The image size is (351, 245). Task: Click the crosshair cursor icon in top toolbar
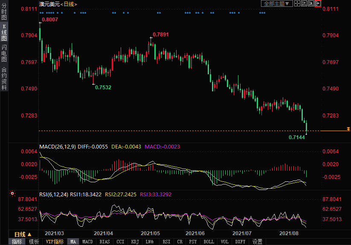coord(297,3)
